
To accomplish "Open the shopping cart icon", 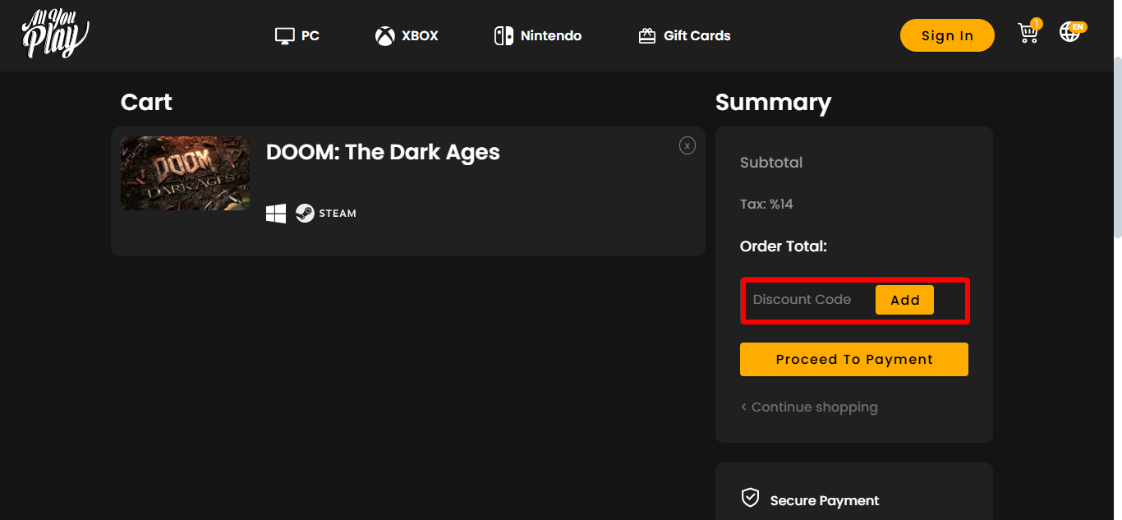I will [1028, 31].
